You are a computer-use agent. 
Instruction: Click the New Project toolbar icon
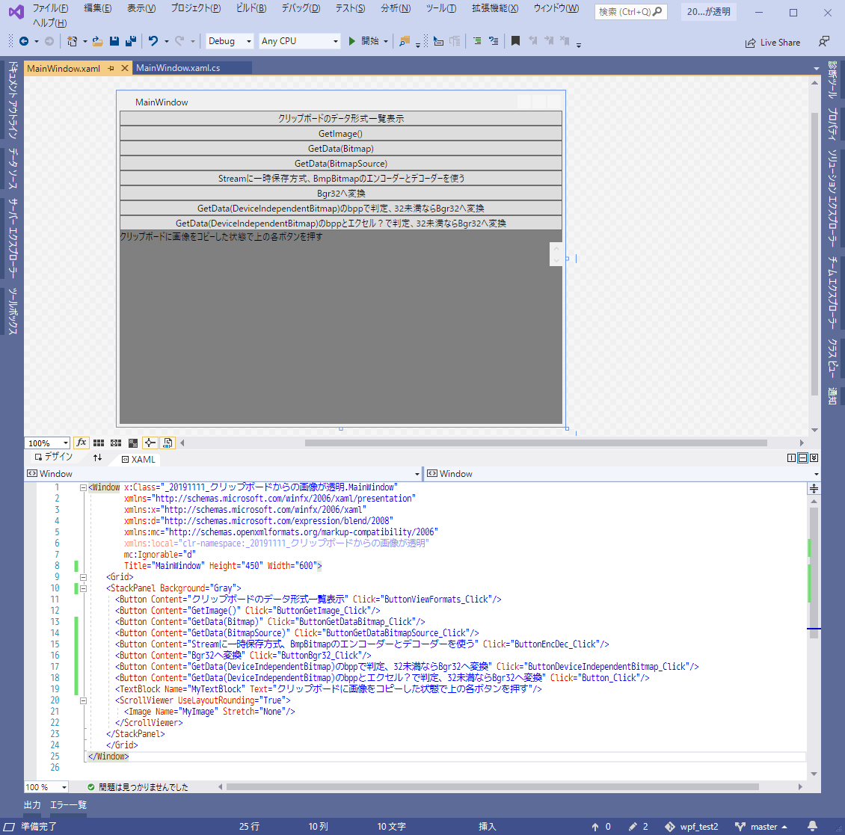tap(72, 41)
